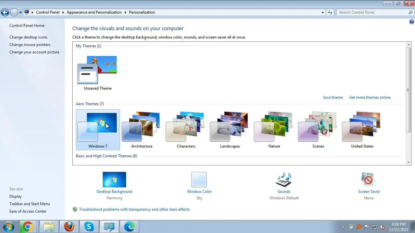Click the themes list scroll down arrow
Image resolution: width=415 pixels, height=233 pixels.
(408, 162)
